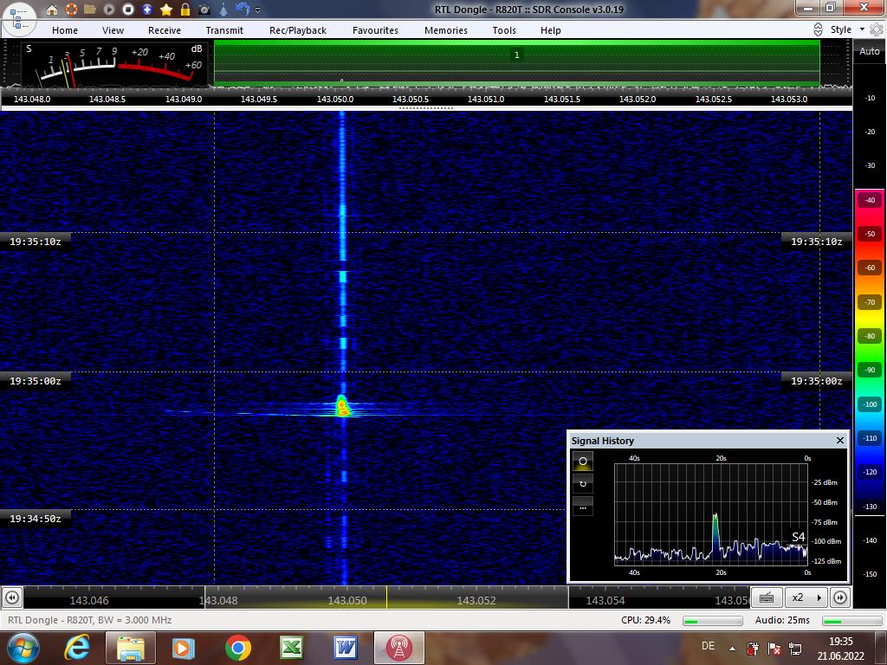Click the blue undo arrow icon
This screenshot has height=665, width=887.
243,9
